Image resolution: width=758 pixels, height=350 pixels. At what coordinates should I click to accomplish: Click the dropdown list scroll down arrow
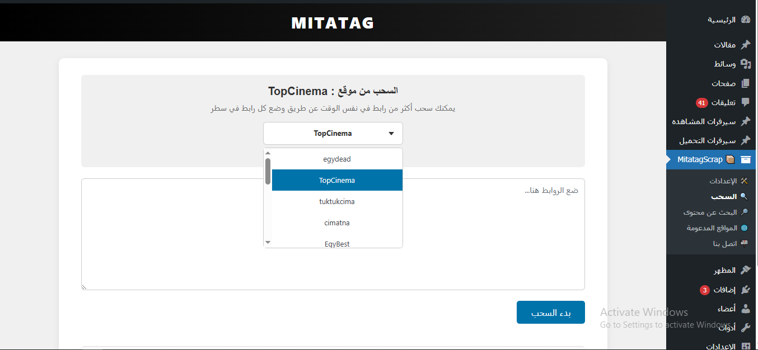click(x=268, y=242)
